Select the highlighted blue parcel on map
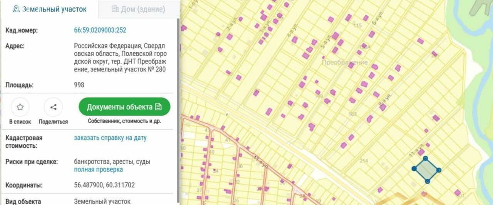 pos(426,170)
